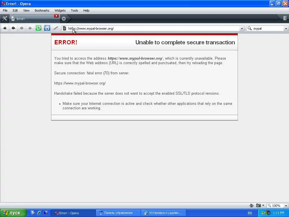This screenshot has width=289, height=217.
Task: Select the Error! tab
Action: (34, 19)
